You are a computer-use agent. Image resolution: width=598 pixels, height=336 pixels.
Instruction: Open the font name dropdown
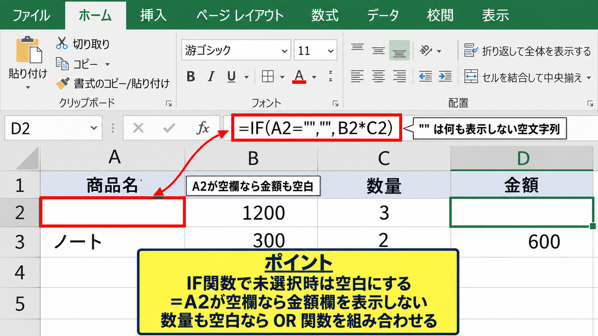click(284, 51)
